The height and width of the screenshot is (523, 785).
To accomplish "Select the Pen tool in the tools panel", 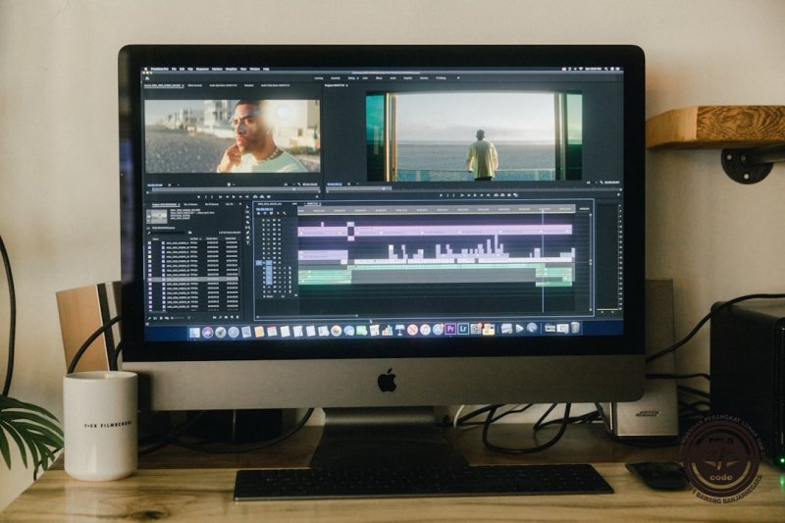I will click(x=248, y=233).
